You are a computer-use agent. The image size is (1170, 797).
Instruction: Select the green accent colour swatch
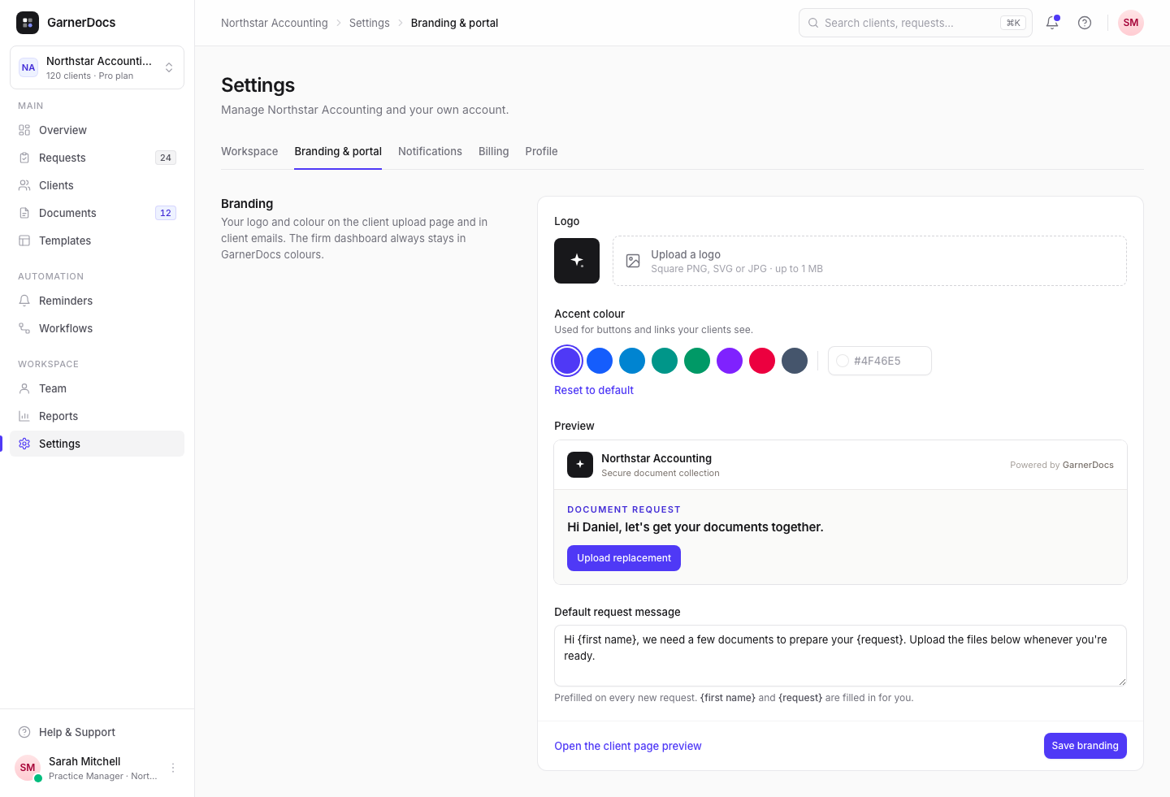coord(697,361)
